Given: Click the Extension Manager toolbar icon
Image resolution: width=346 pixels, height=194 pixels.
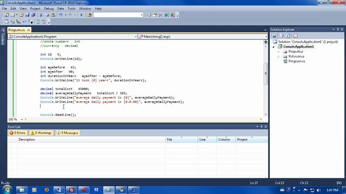Looking at the screenshot, I should 173,15.
